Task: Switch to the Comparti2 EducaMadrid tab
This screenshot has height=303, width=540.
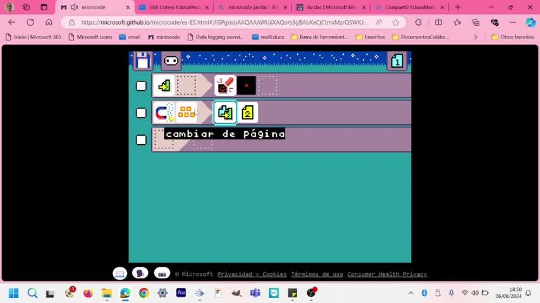Action: coord(410,7)
